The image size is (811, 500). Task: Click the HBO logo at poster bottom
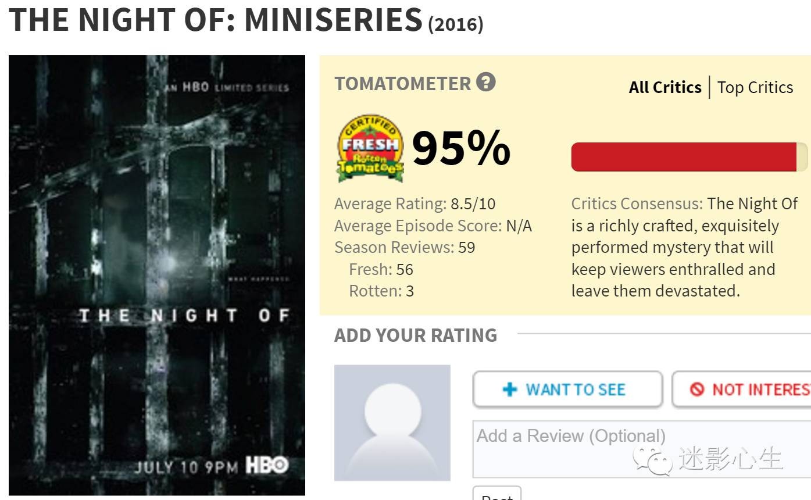pyautogui.click(x=267, y=466)
